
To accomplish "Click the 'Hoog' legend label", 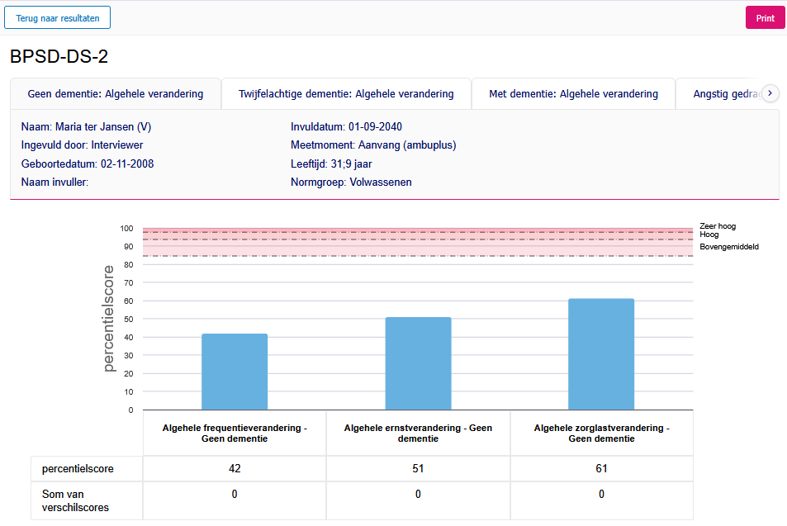I will tap(709, 235).
